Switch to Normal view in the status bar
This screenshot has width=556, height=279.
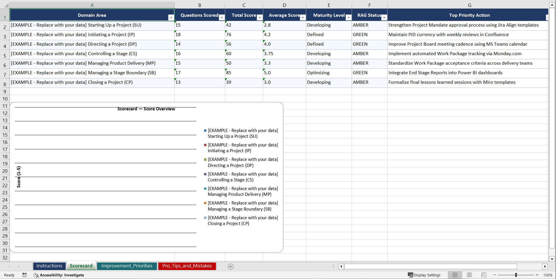(x=455, y=275)
